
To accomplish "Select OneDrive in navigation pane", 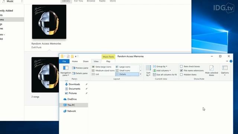I will [x=72, y=99].
